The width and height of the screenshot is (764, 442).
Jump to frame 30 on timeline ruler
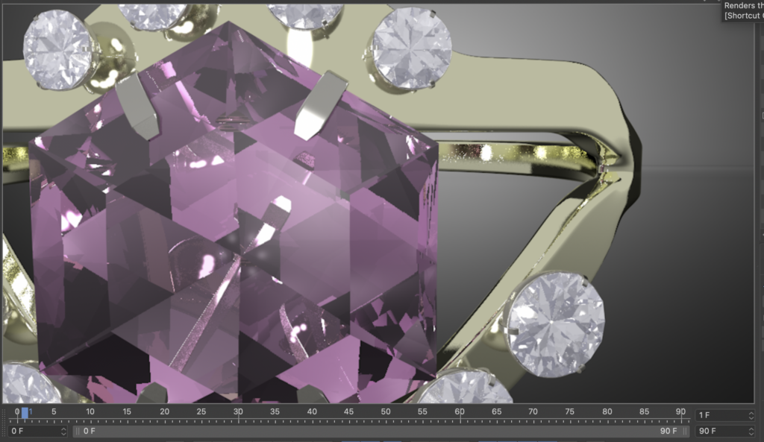point(238,413)
